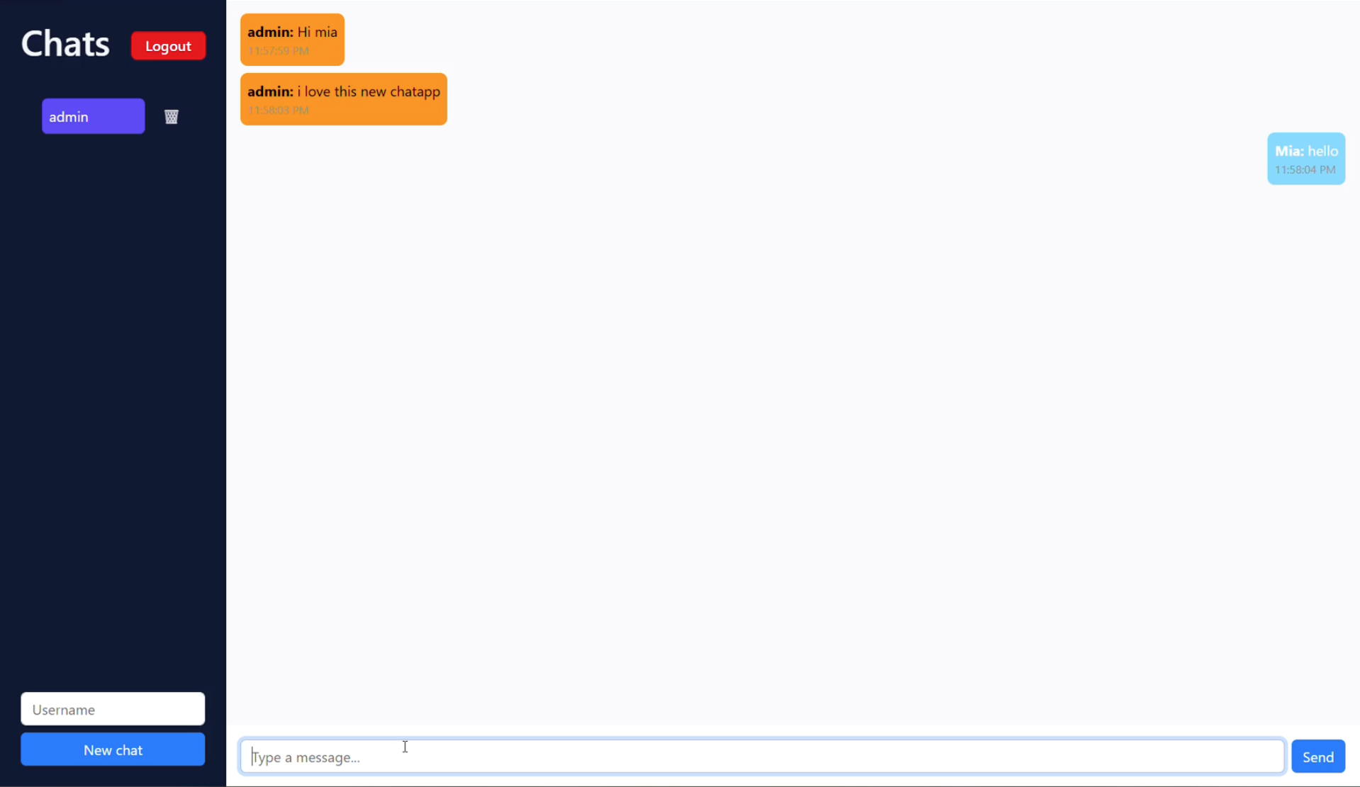Select the "Hi mia" message text
Screen dimensions: 1360x787
[x=317, y=32]
